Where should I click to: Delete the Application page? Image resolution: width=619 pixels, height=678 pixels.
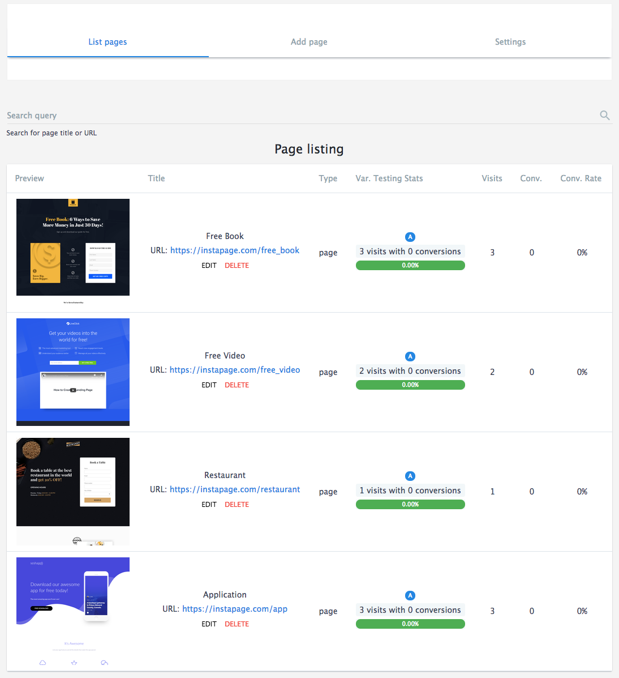[x=237, y=624]
